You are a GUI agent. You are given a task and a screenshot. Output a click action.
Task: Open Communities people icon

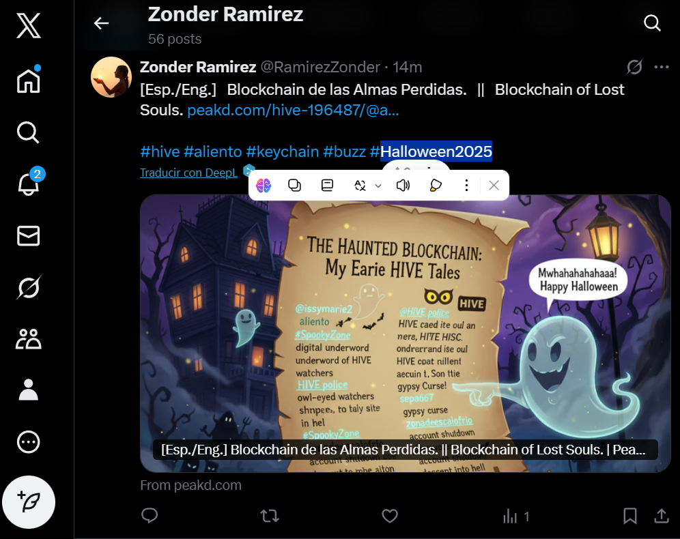pyautogui.click(x=29, y=339)
